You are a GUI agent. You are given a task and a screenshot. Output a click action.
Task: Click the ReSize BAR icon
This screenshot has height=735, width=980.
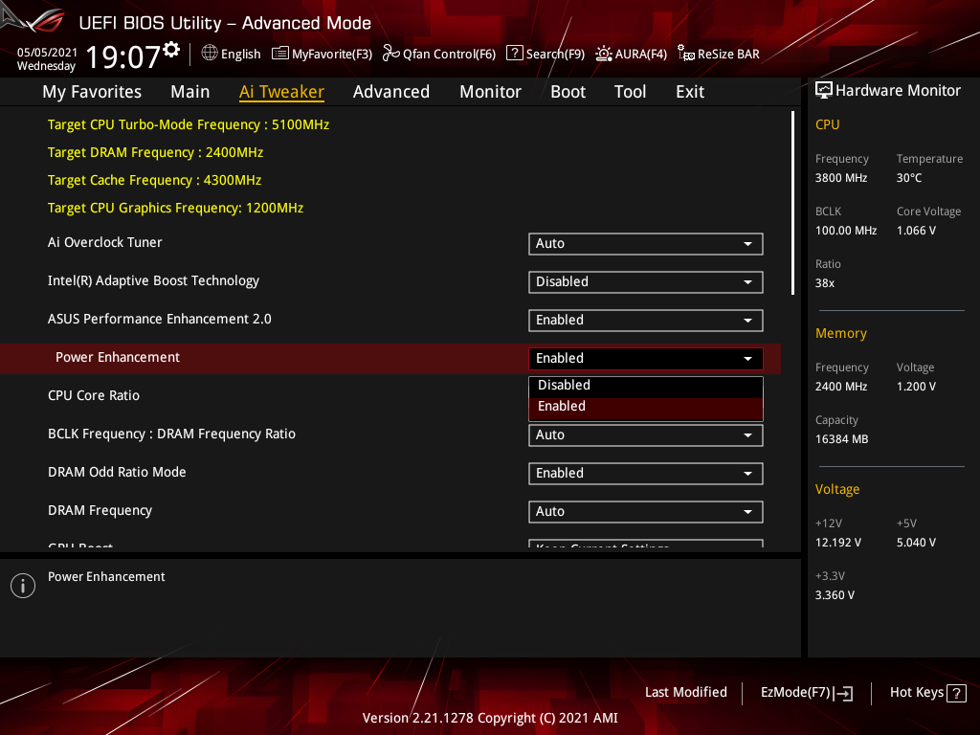(685, 54)
